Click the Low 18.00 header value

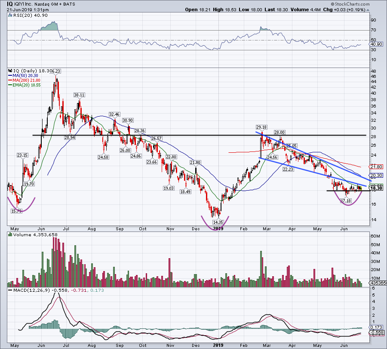250,9
